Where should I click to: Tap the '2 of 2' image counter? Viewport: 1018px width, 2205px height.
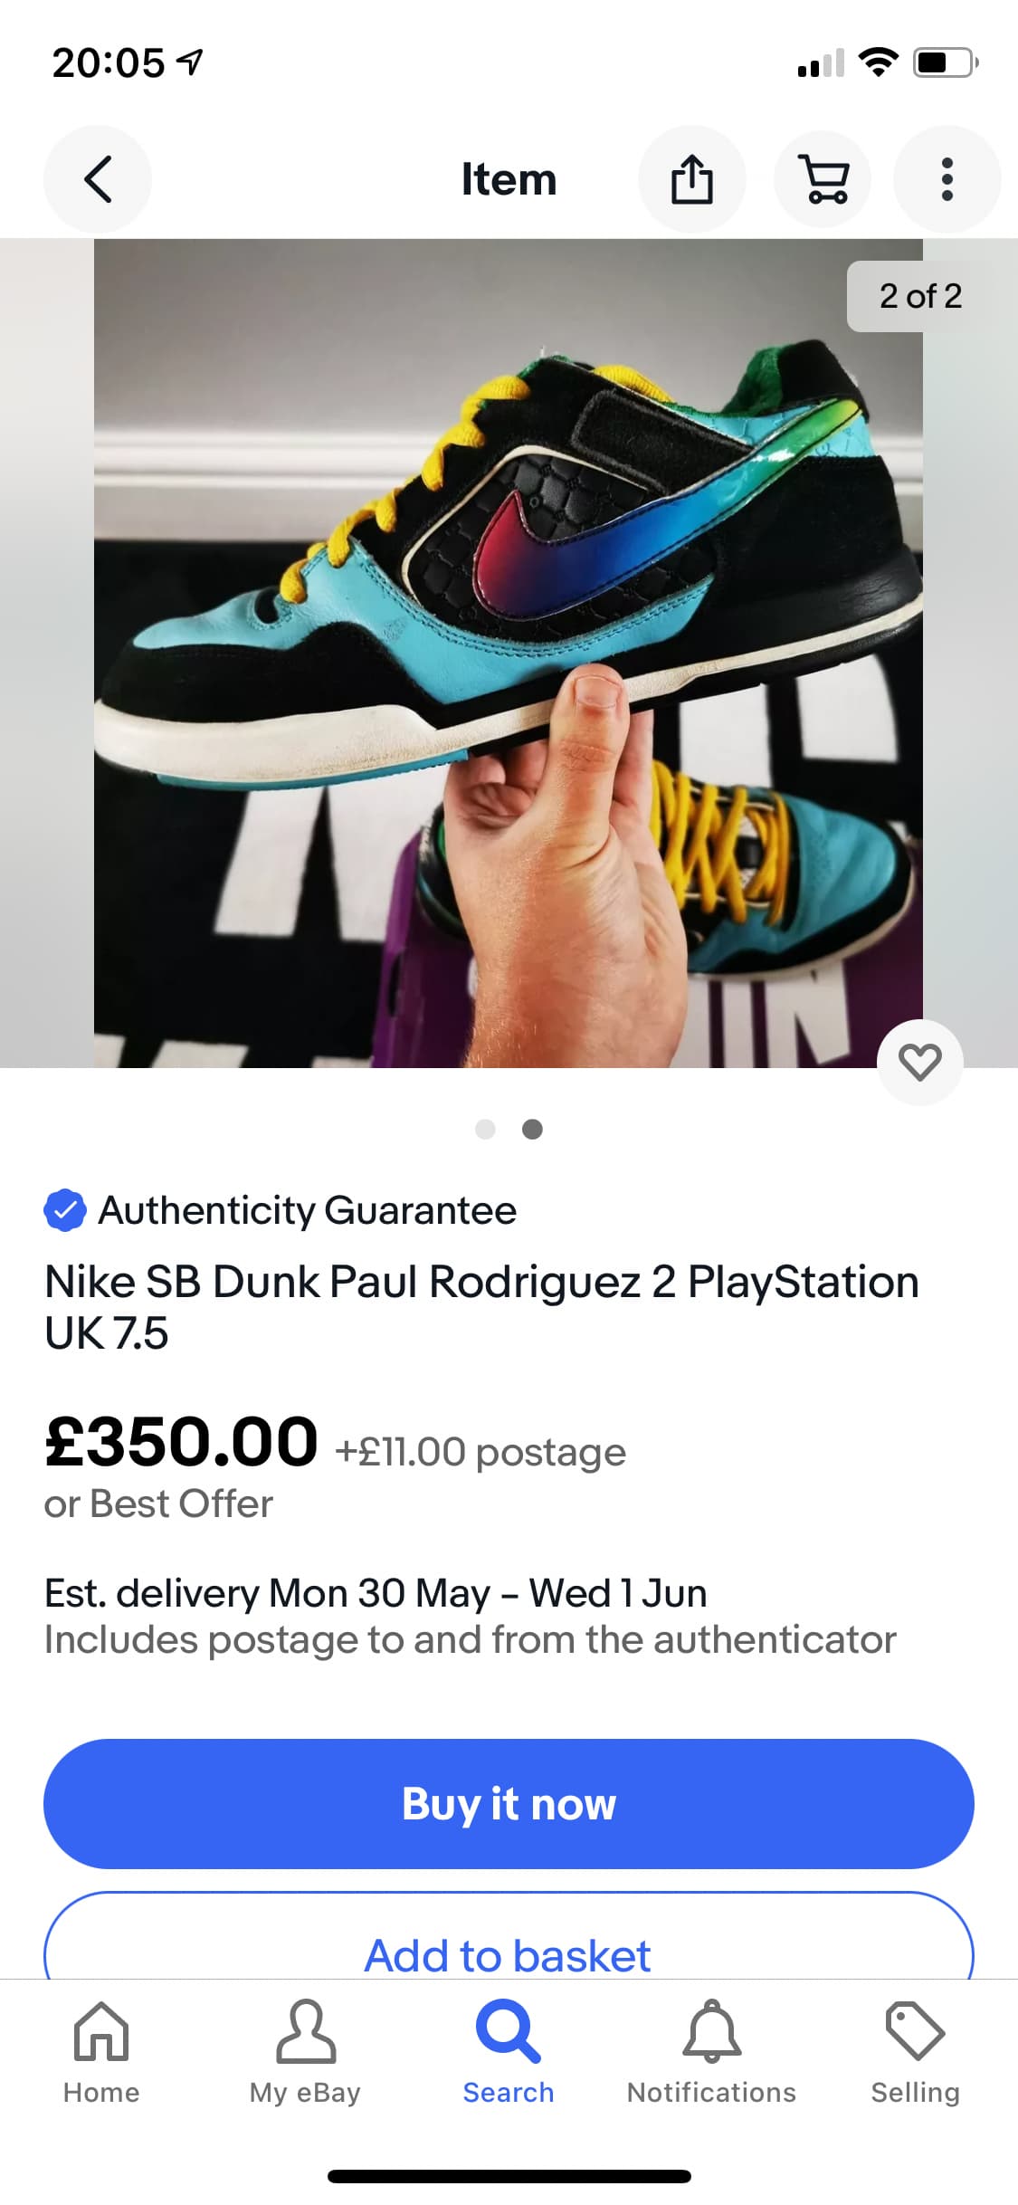(920, 296)
